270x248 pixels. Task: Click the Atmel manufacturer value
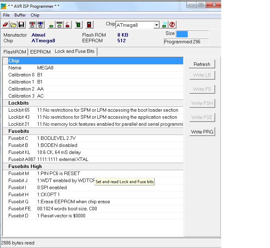(38, 35)
